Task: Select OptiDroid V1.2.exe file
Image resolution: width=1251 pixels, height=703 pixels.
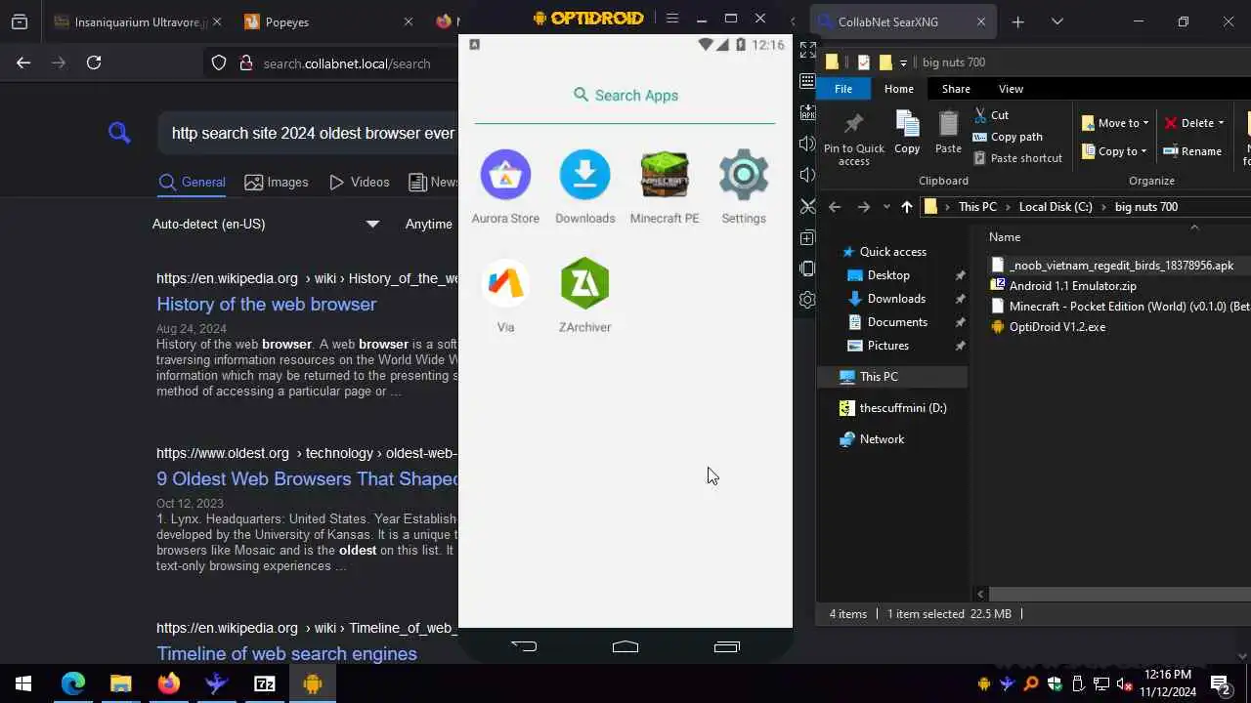Action: click(x=1048, y=327)
